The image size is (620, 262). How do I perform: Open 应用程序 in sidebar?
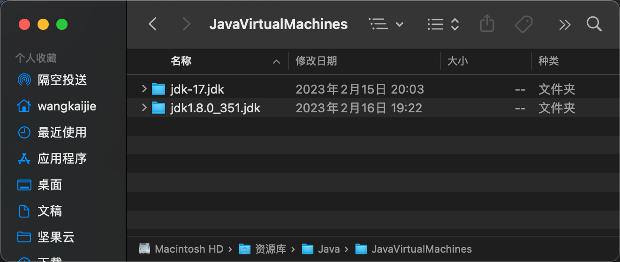[x=62, y=159]
